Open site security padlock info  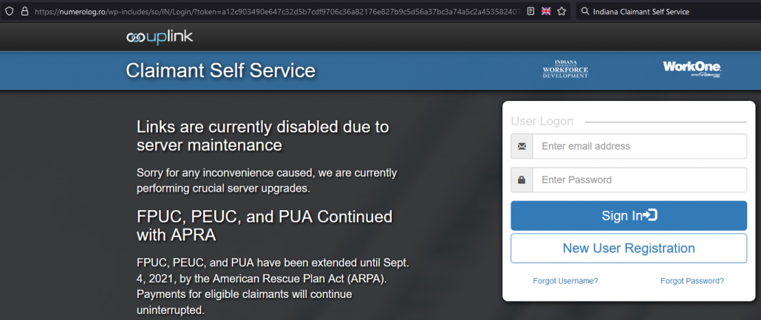(x=25, y=12)
